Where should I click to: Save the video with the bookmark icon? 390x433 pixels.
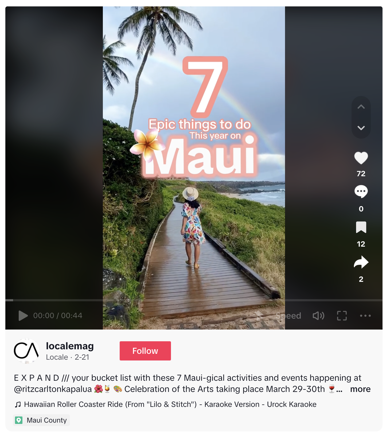click(361, 227)
